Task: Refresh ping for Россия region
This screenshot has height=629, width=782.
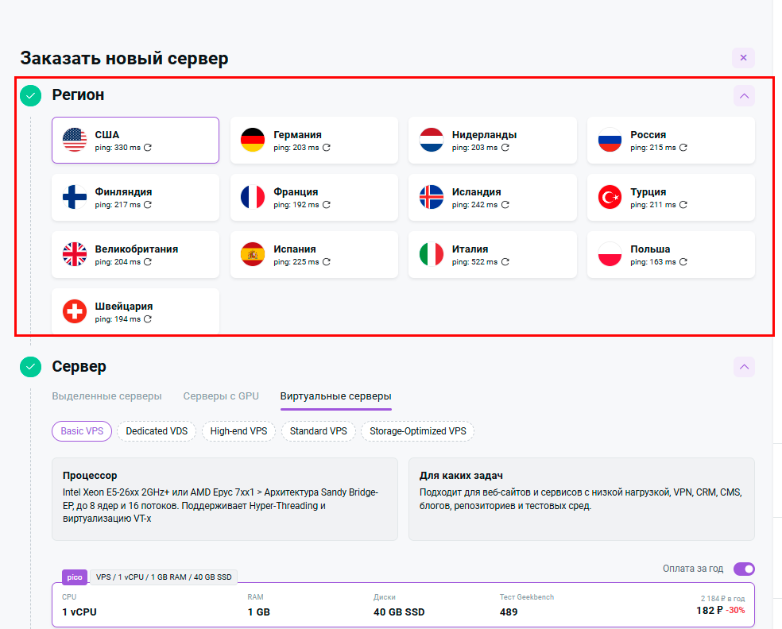Action: pyautogui.click(x=683, y=148)
